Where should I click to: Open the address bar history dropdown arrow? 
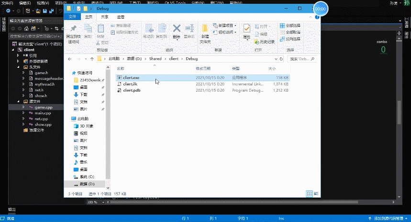pos(276,59)
